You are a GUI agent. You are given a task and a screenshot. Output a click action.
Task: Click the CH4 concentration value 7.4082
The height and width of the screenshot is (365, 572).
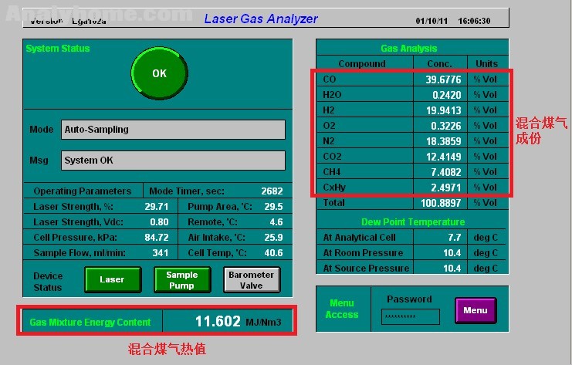tap(445, 172)
